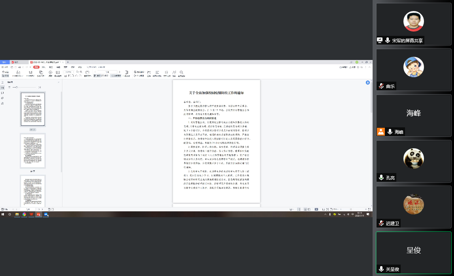Image resolution: width=454 pixels, height=276 pixels.
Task: Click the find/search magnifier icon in toolbar
Action: coord(181,73)
